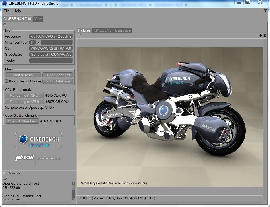Click the rendered motorcycle picture

170,117
